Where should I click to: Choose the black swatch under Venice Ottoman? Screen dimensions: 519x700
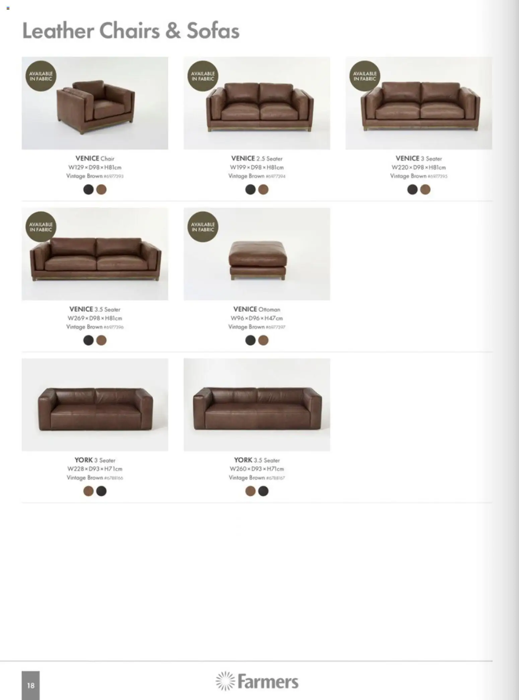(250, 341)
